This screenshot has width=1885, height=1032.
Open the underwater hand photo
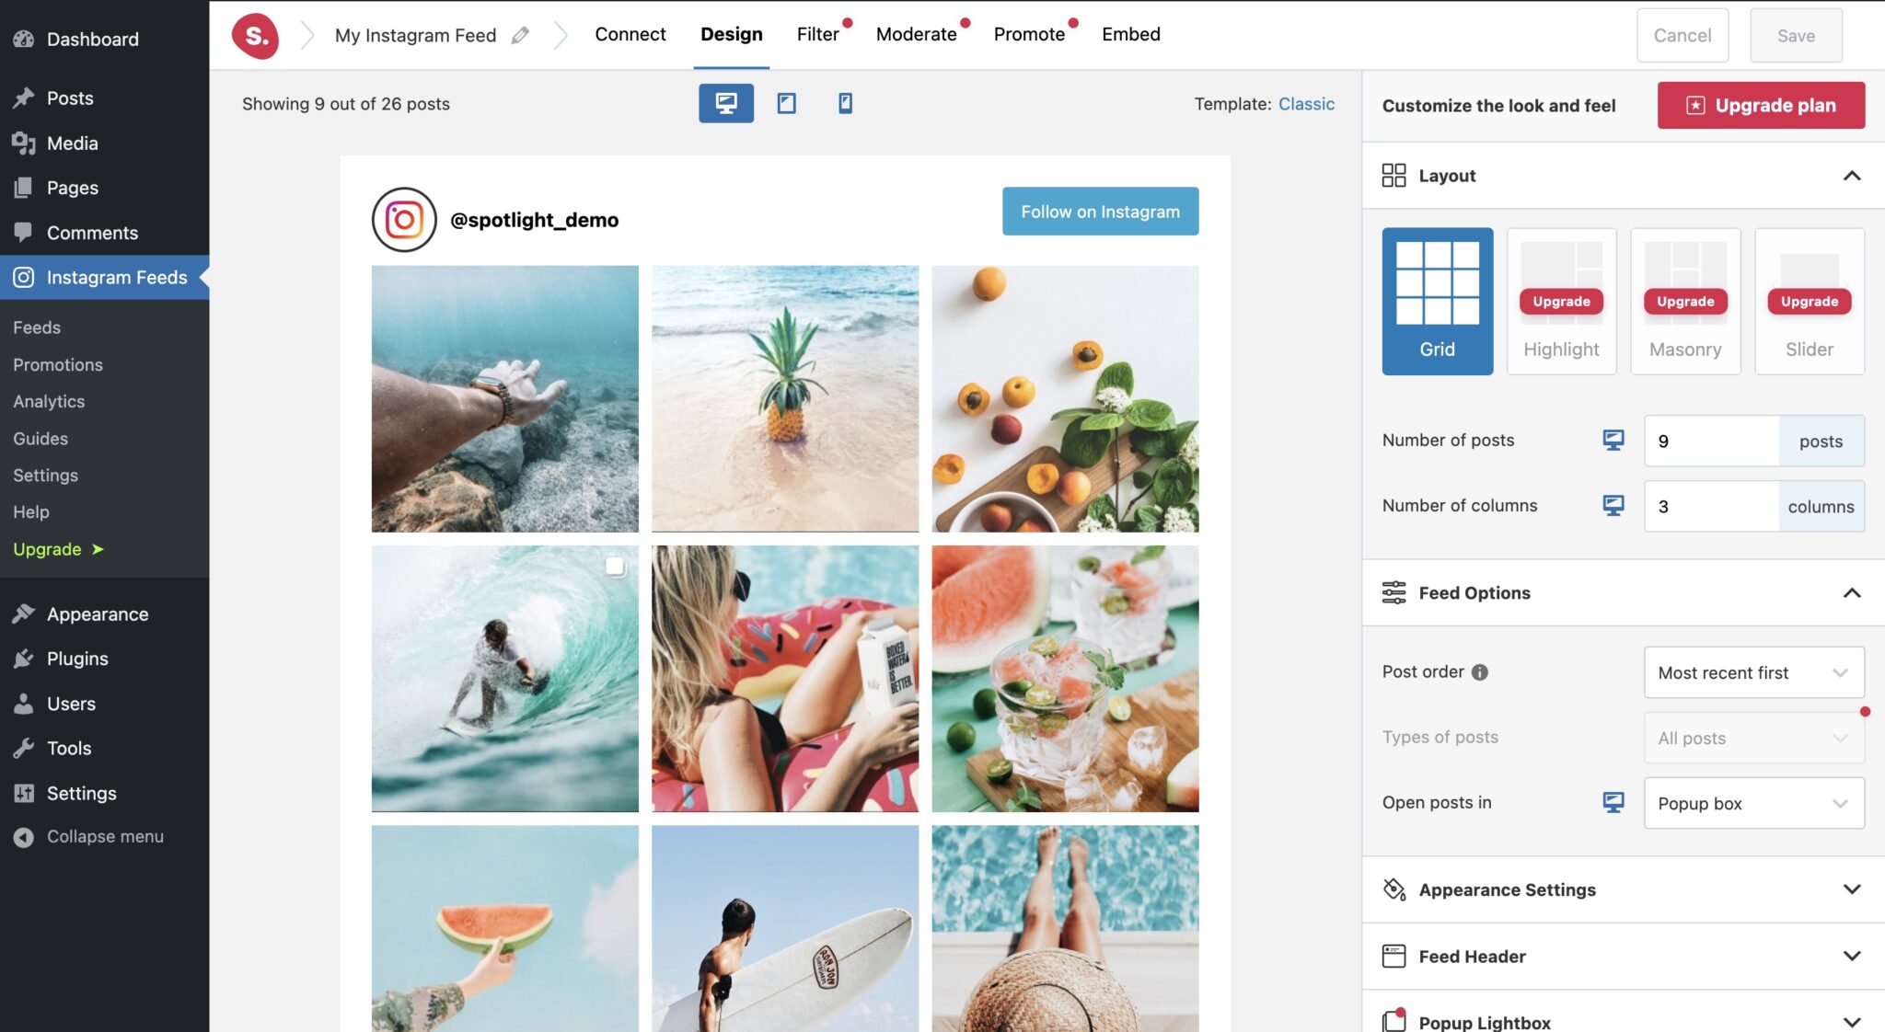tap(504, 398)
